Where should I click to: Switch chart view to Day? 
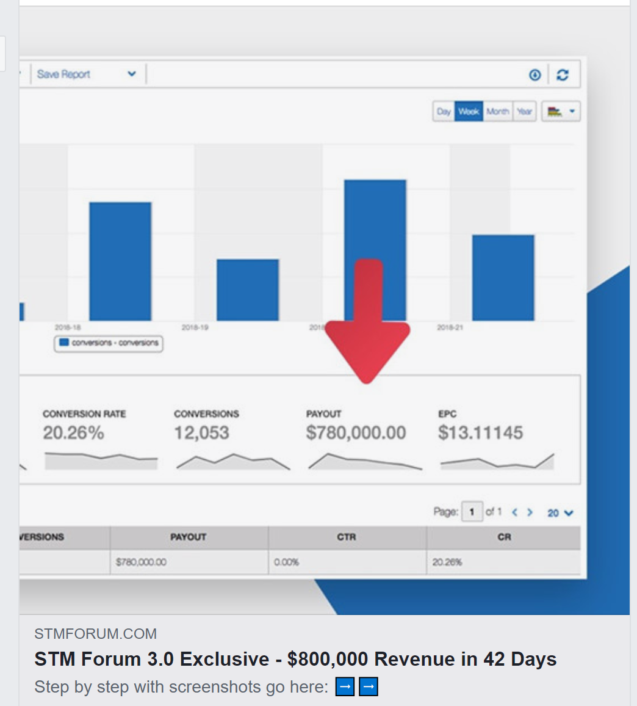point(444,112)
